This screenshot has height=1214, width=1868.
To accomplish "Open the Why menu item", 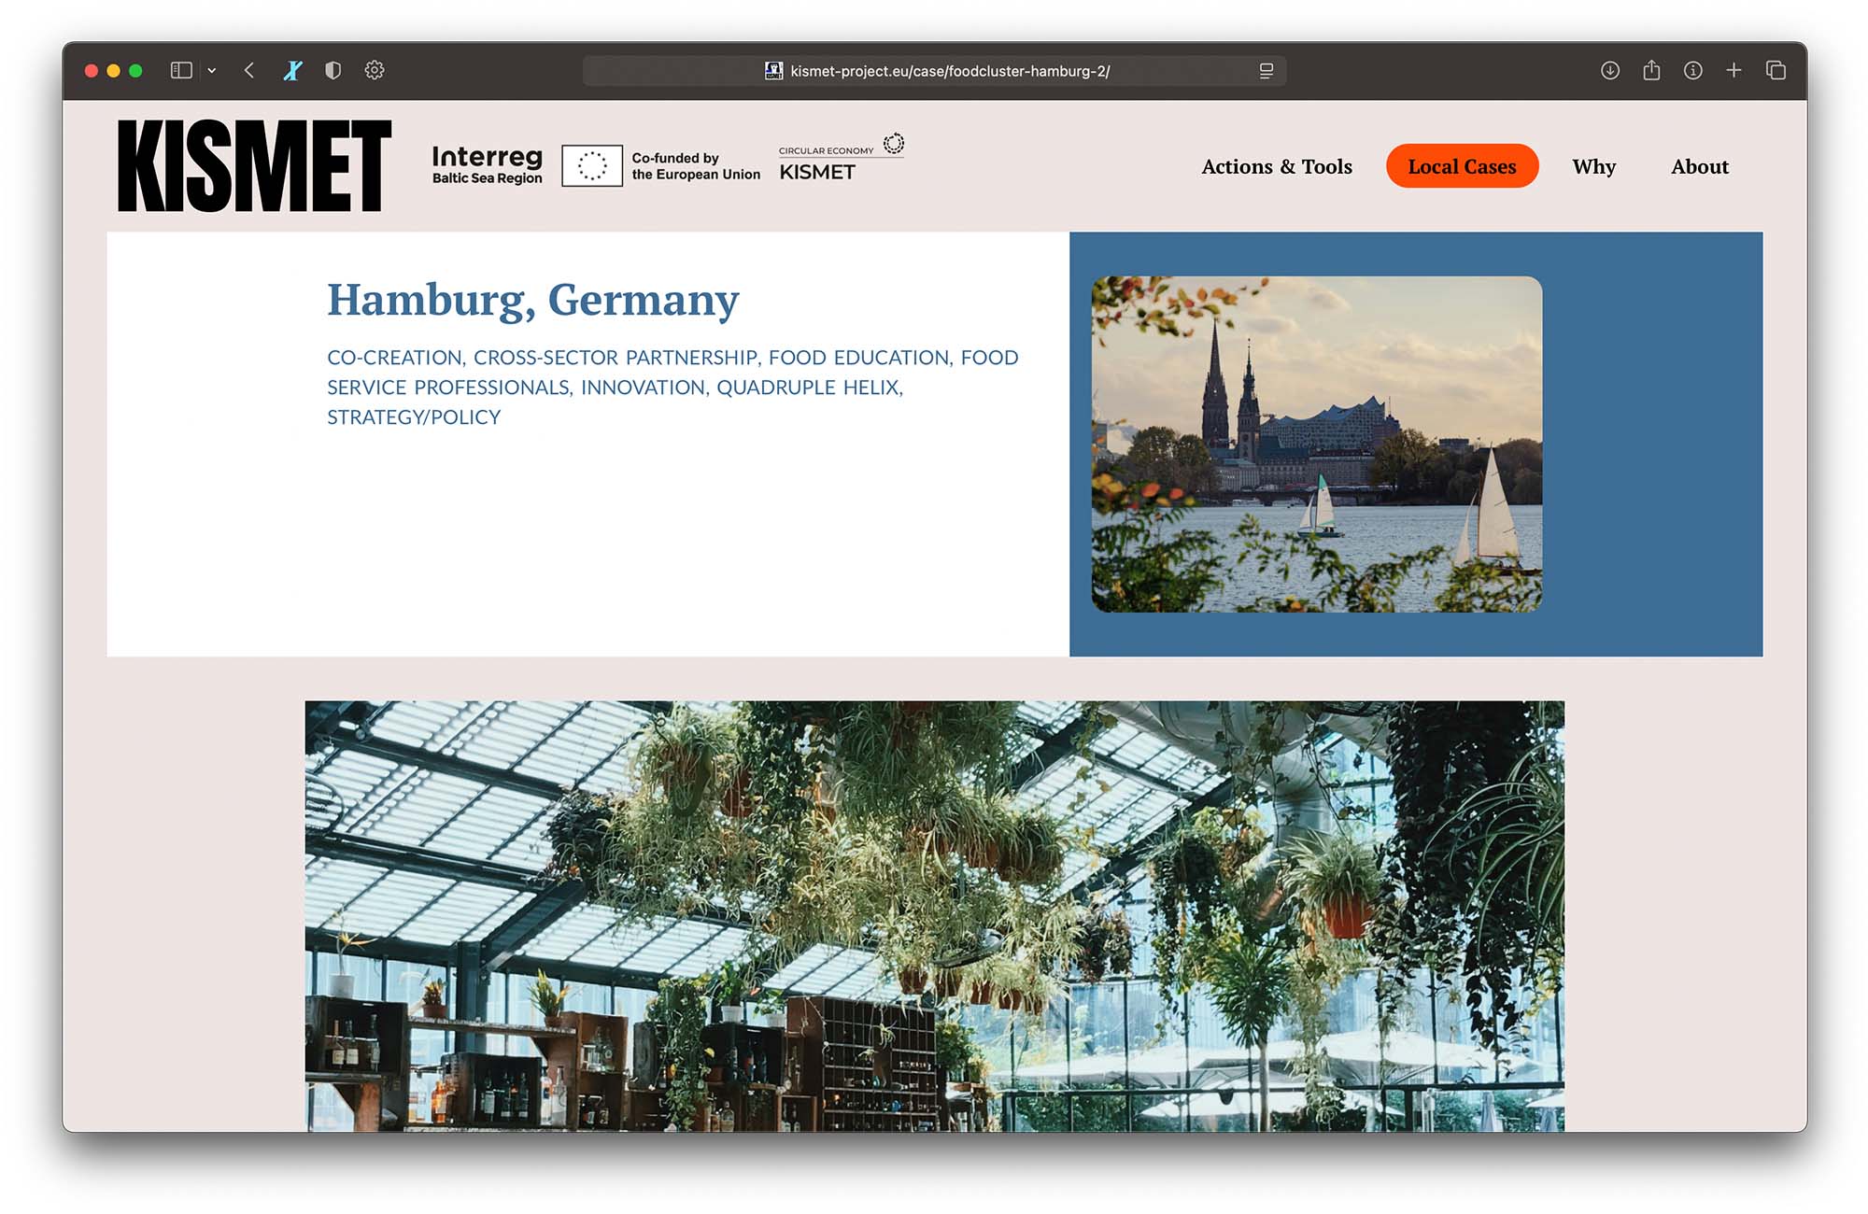I will click(1593, 166).
